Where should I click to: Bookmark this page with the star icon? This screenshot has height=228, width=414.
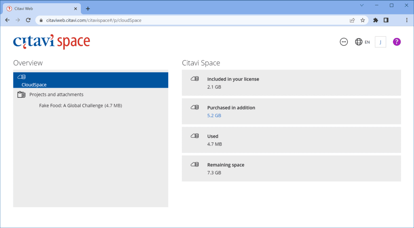coord(363,20)
